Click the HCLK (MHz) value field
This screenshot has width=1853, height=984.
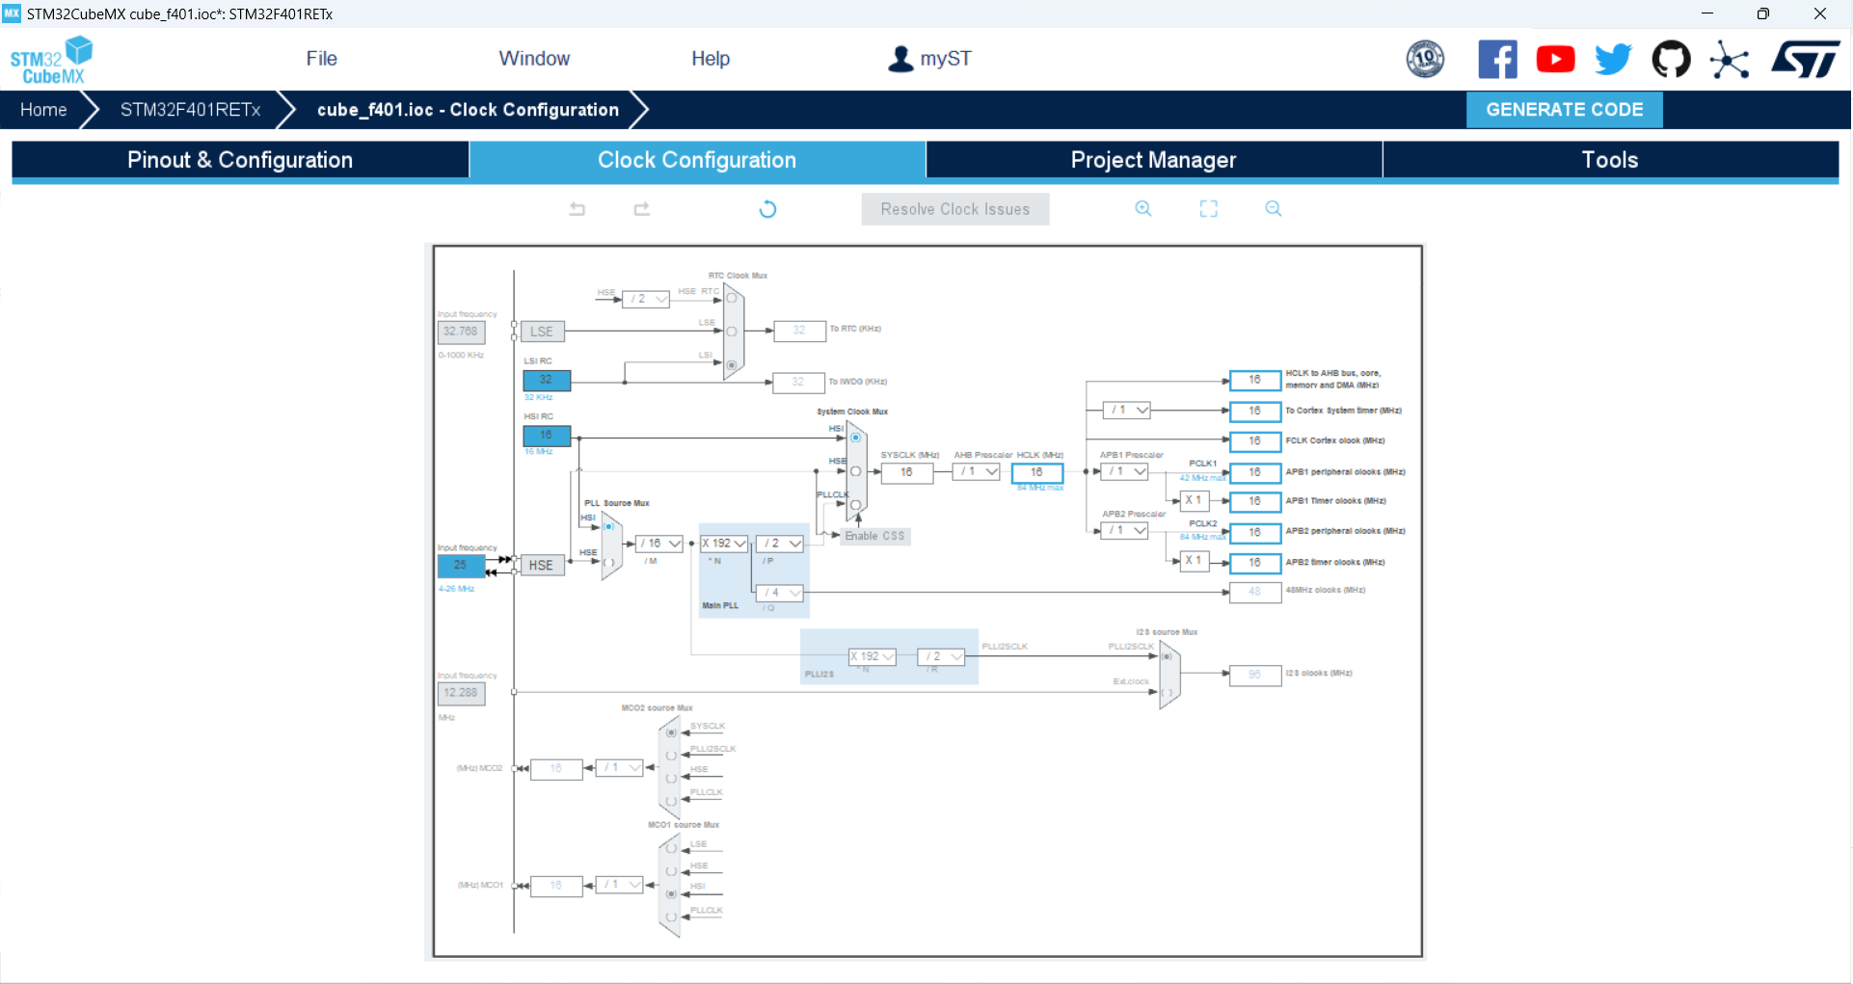pyautogui.click(x=1037, y=473)
